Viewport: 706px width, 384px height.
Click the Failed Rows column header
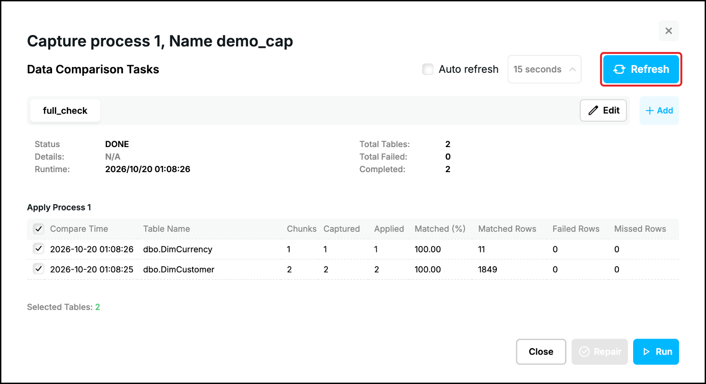(576, 229)
